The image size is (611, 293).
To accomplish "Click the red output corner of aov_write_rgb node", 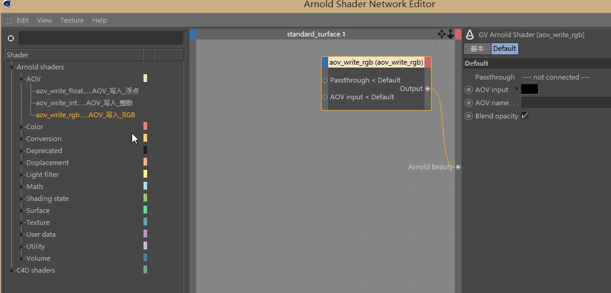I will coord(428,62).
